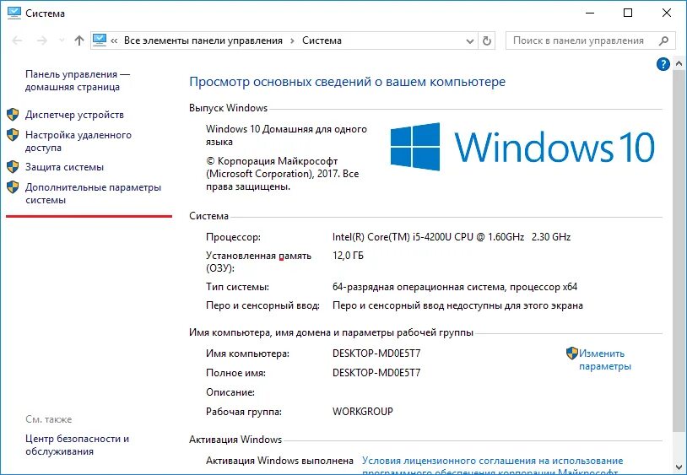Click the shield icon beside Изменить параметры
Viewport: 687px width, 475px height.
tap(571, 354)
